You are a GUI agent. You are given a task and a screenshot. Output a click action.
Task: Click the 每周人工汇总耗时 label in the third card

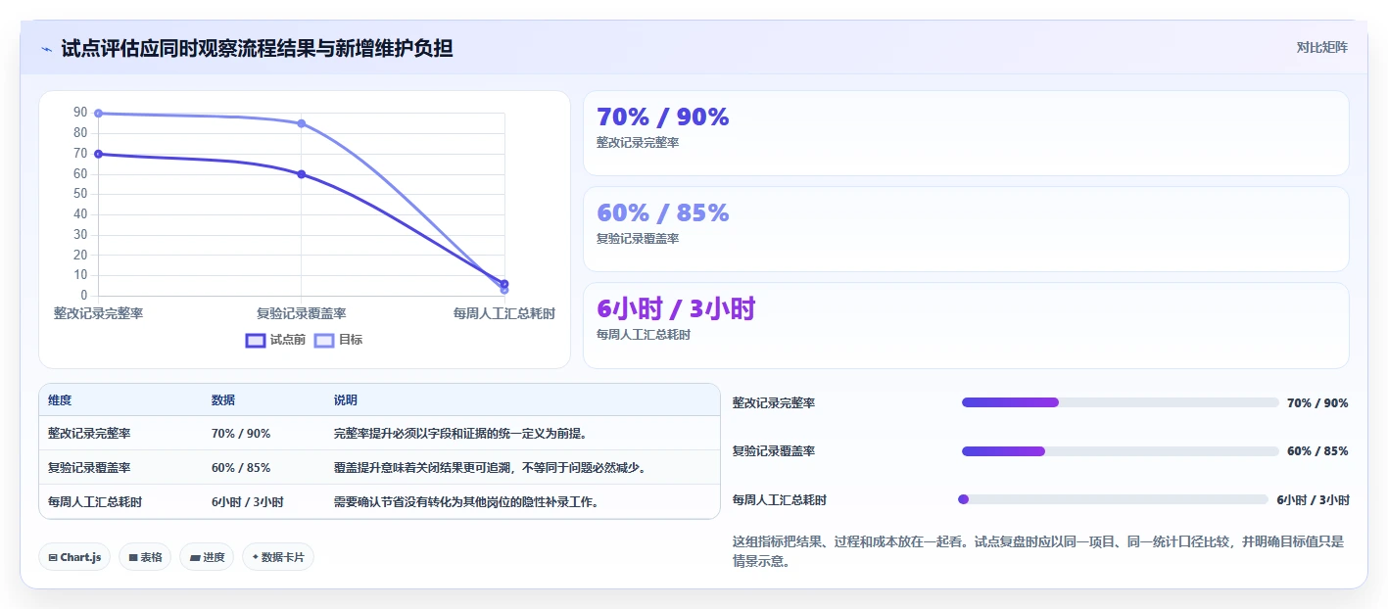[644, 334]
